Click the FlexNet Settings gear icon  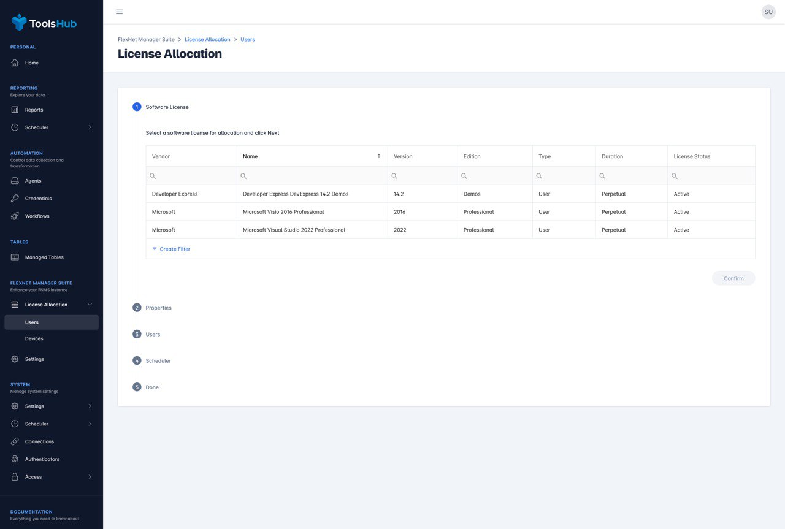[x=15, y=359]
